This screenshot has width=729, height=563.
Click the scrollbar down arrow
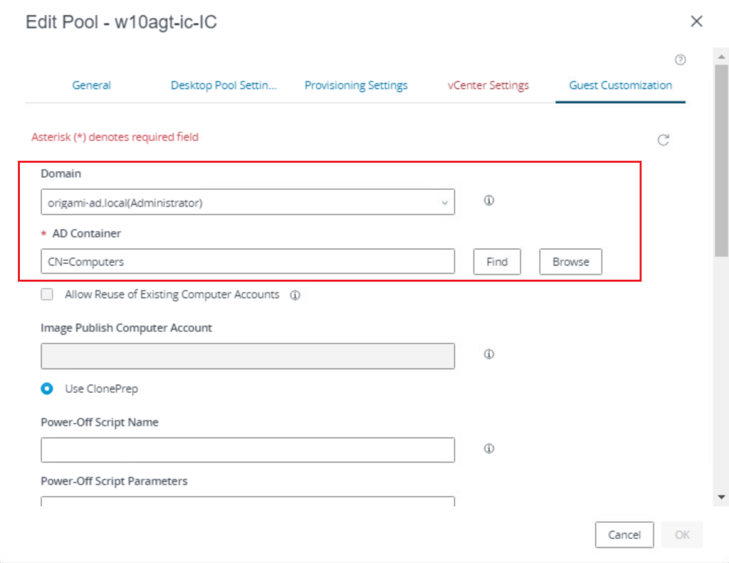click(x=722, y=497)
